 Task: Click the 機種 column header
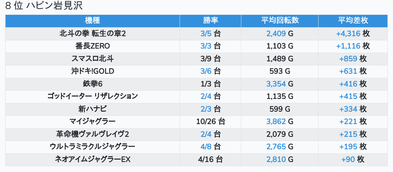[x=92, y=21]
